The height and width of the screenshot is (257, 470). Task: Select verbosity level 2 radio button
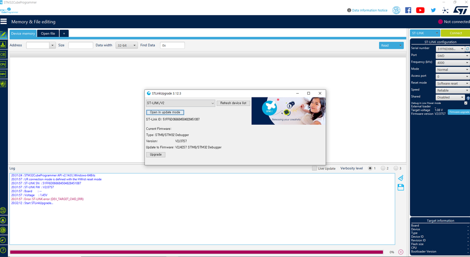pyautogui.click(x=383, y=168)
